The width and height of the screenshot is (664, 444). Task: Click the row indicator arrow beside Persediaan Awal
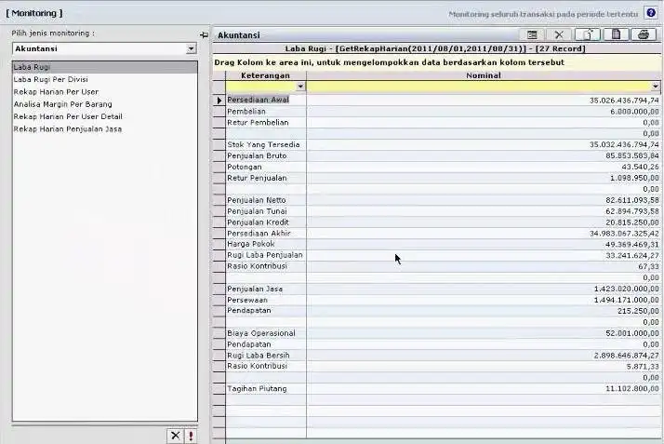[x=219, y=101]
